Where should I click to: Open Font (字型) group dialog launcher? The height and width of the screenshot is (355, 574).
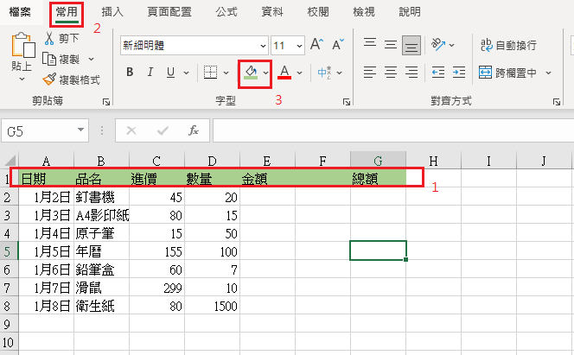tap(347, 102)
